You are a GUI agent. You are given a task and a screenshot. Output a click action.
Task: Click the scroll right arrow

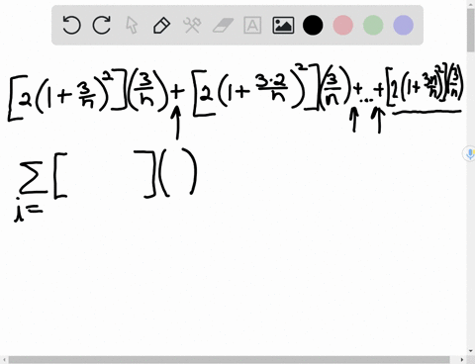click(462, 360)
